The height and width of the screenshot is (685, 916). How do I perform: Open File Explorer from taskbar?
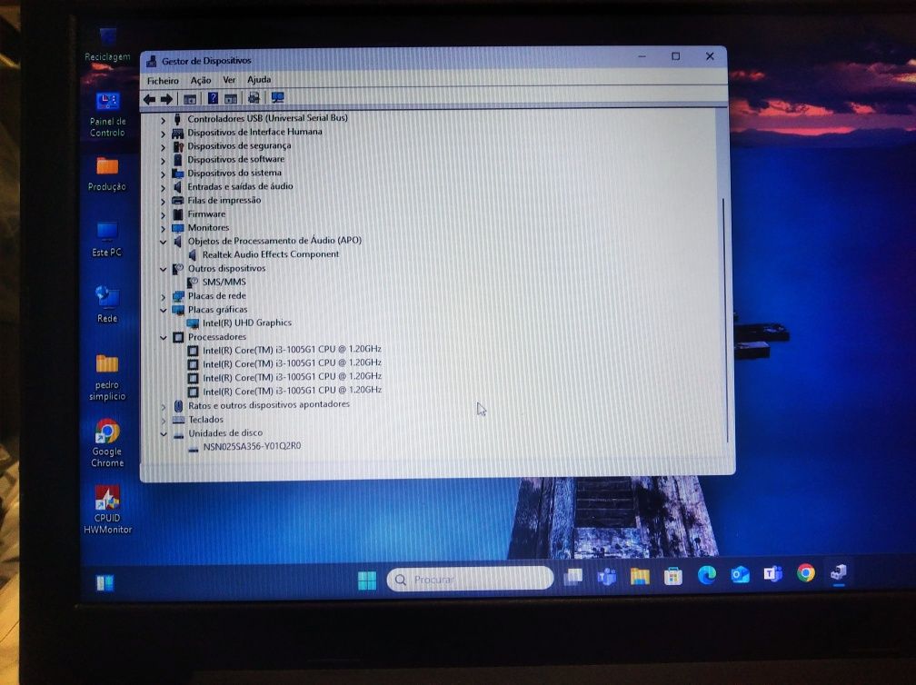click(x=640, y=577)
